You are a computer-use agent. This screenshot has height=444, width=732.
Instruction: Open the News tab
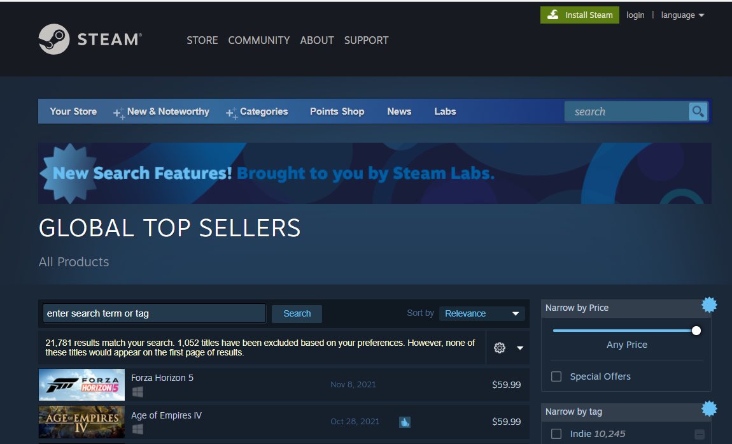coord(399,111)
